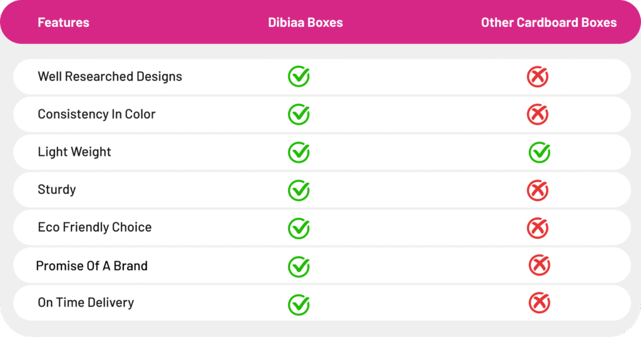Select Dibiaa green check beside Consistency In Color
641x337 pixels.
(299, 115)
